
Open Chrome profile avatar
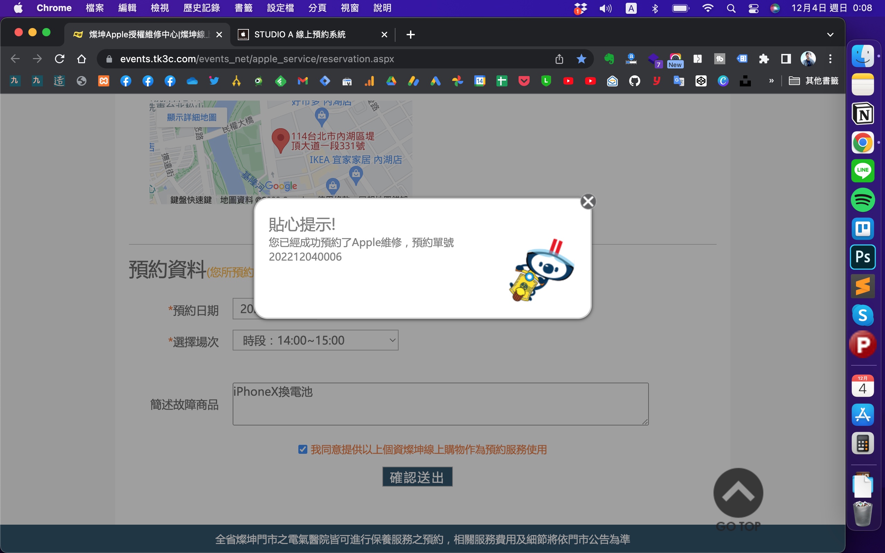coord(808,59)
